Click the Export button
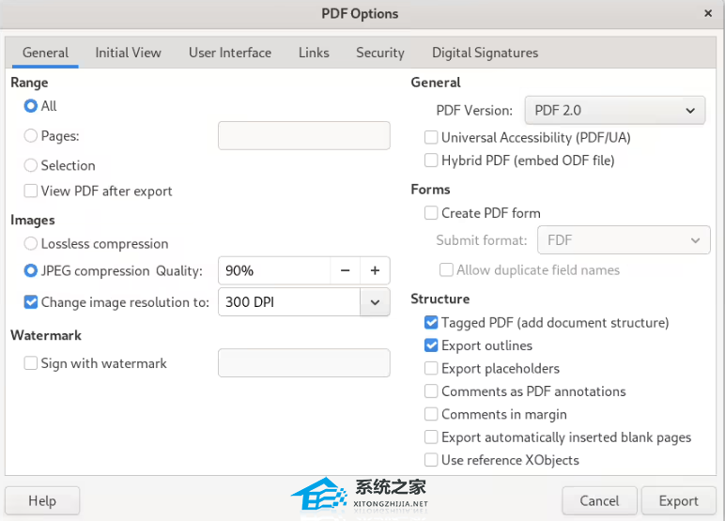The image size is (725, 521). [x=678, y=500]
